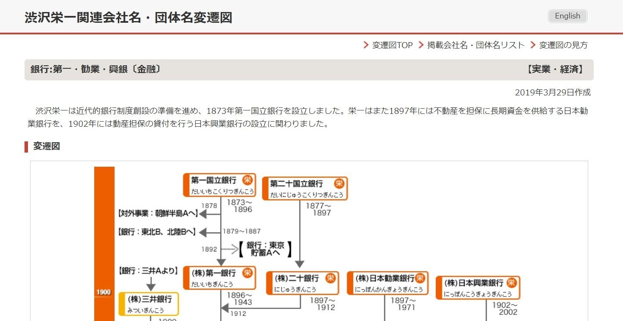Open 変遷図の見方 link
The image size is (623, 321).
coord(563,45)
